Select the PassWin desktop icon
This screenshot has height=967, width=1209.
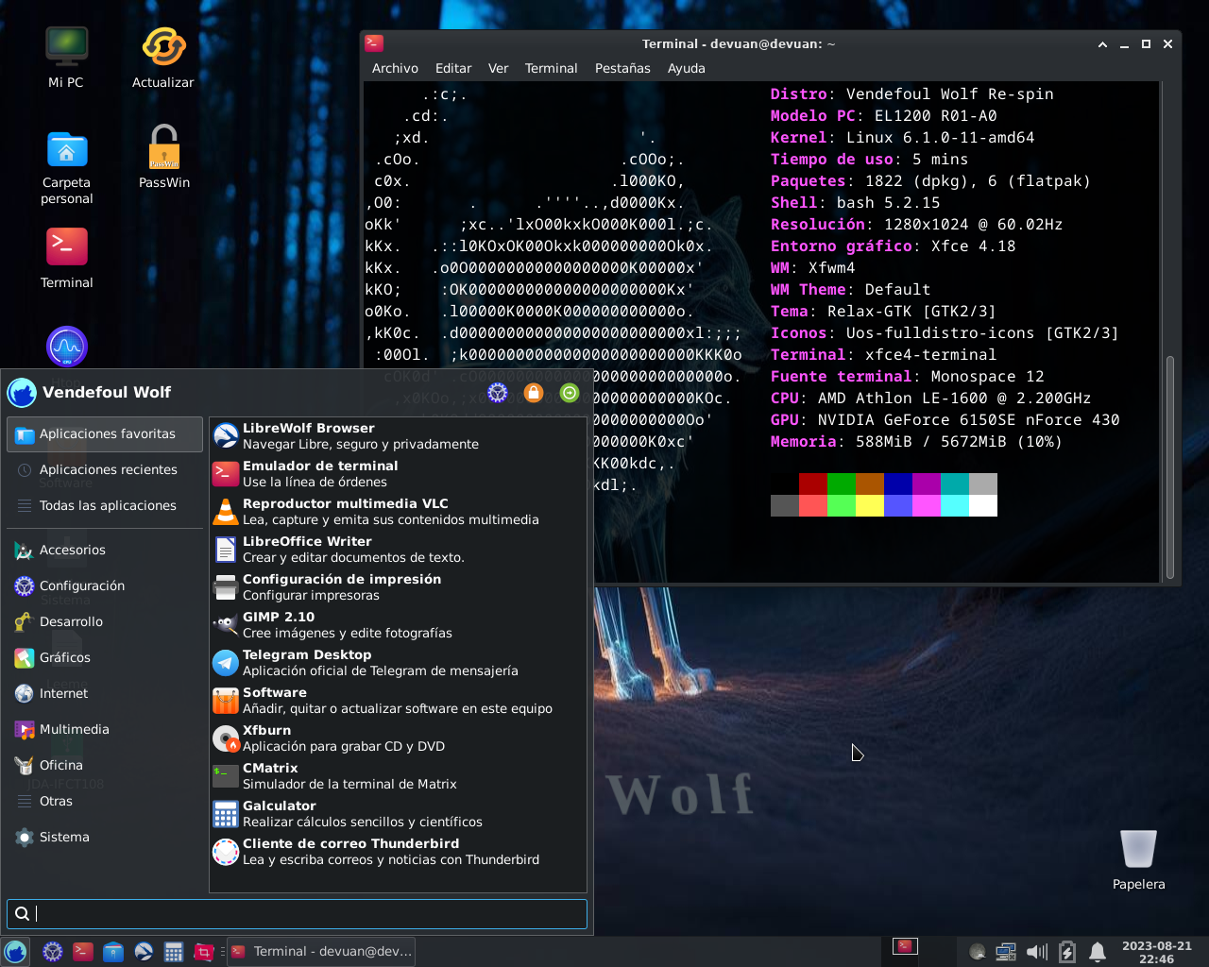point(164,158)
